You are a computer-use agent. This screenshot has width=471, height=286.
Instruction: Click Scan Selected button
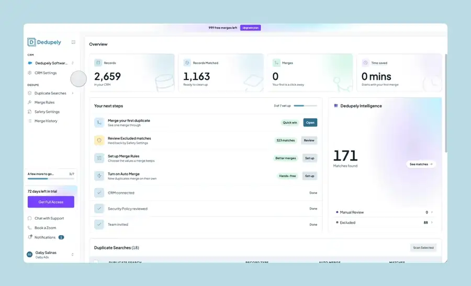click(x=423, y=248)
